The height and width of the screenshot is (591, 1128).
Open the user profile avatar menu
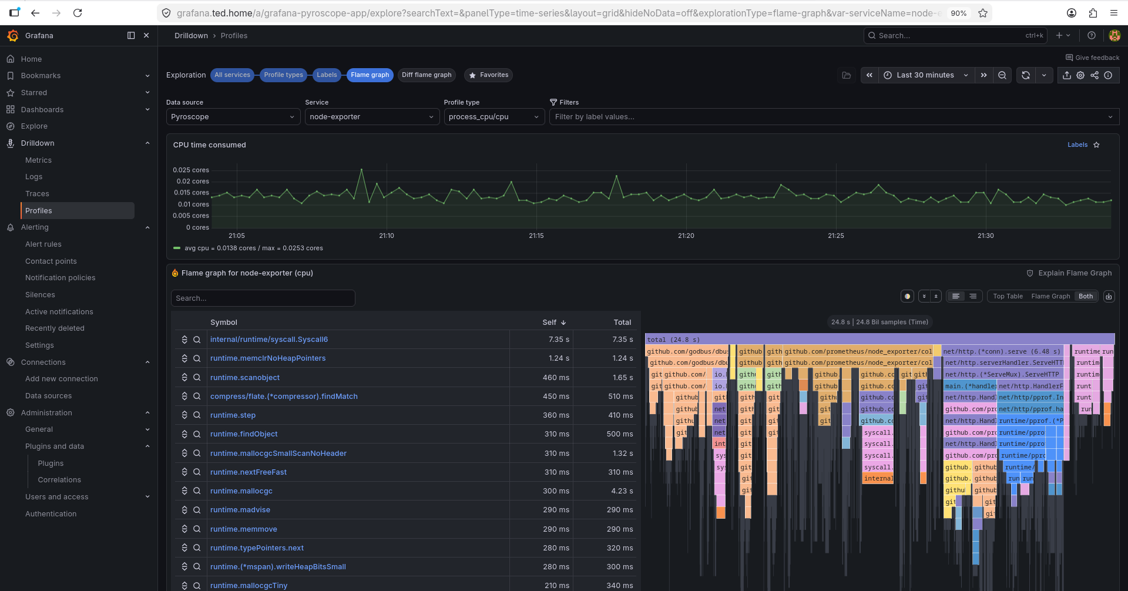tap(1114, 36)
